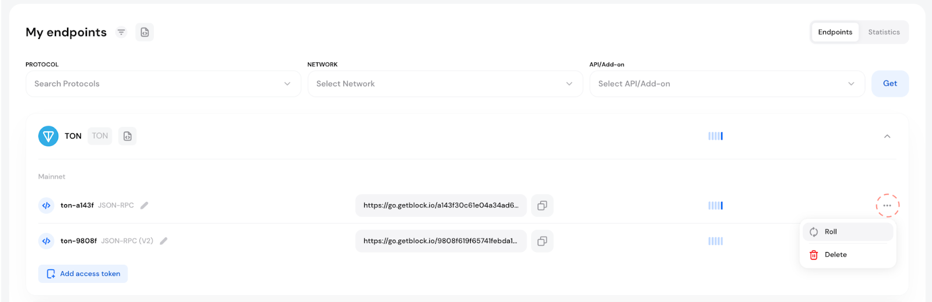The image size is (932, 302).
Task: Click the code icon of ton-a143f
Action: pyautogui.click(x=47, y=205)
